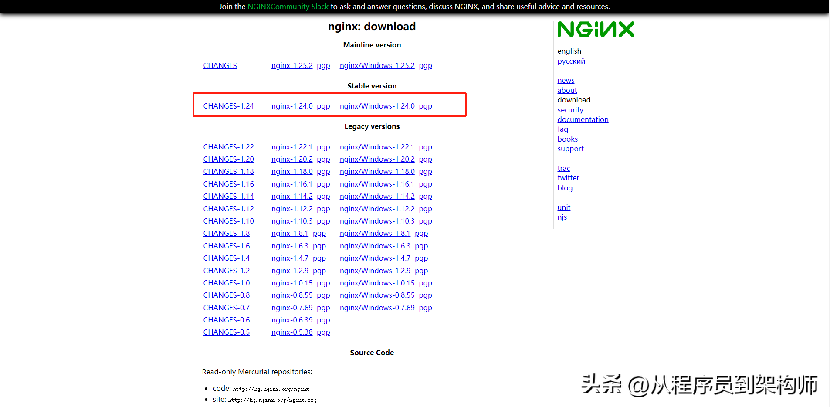This screenshot has width=830, height=407.
Task: Open the unit project link
Action: (x=564, y=207)
